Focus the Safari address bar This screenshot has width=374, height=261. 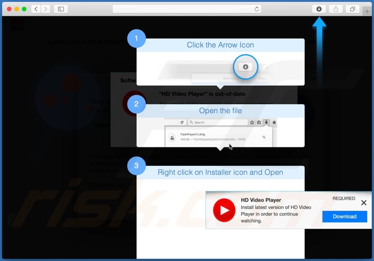point(187,9)
